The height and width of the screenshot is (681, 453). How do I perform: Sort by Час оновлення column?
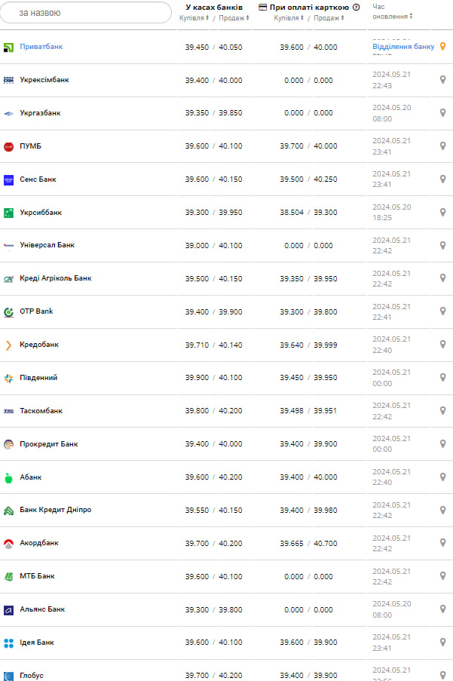click(x=392, y=16)
